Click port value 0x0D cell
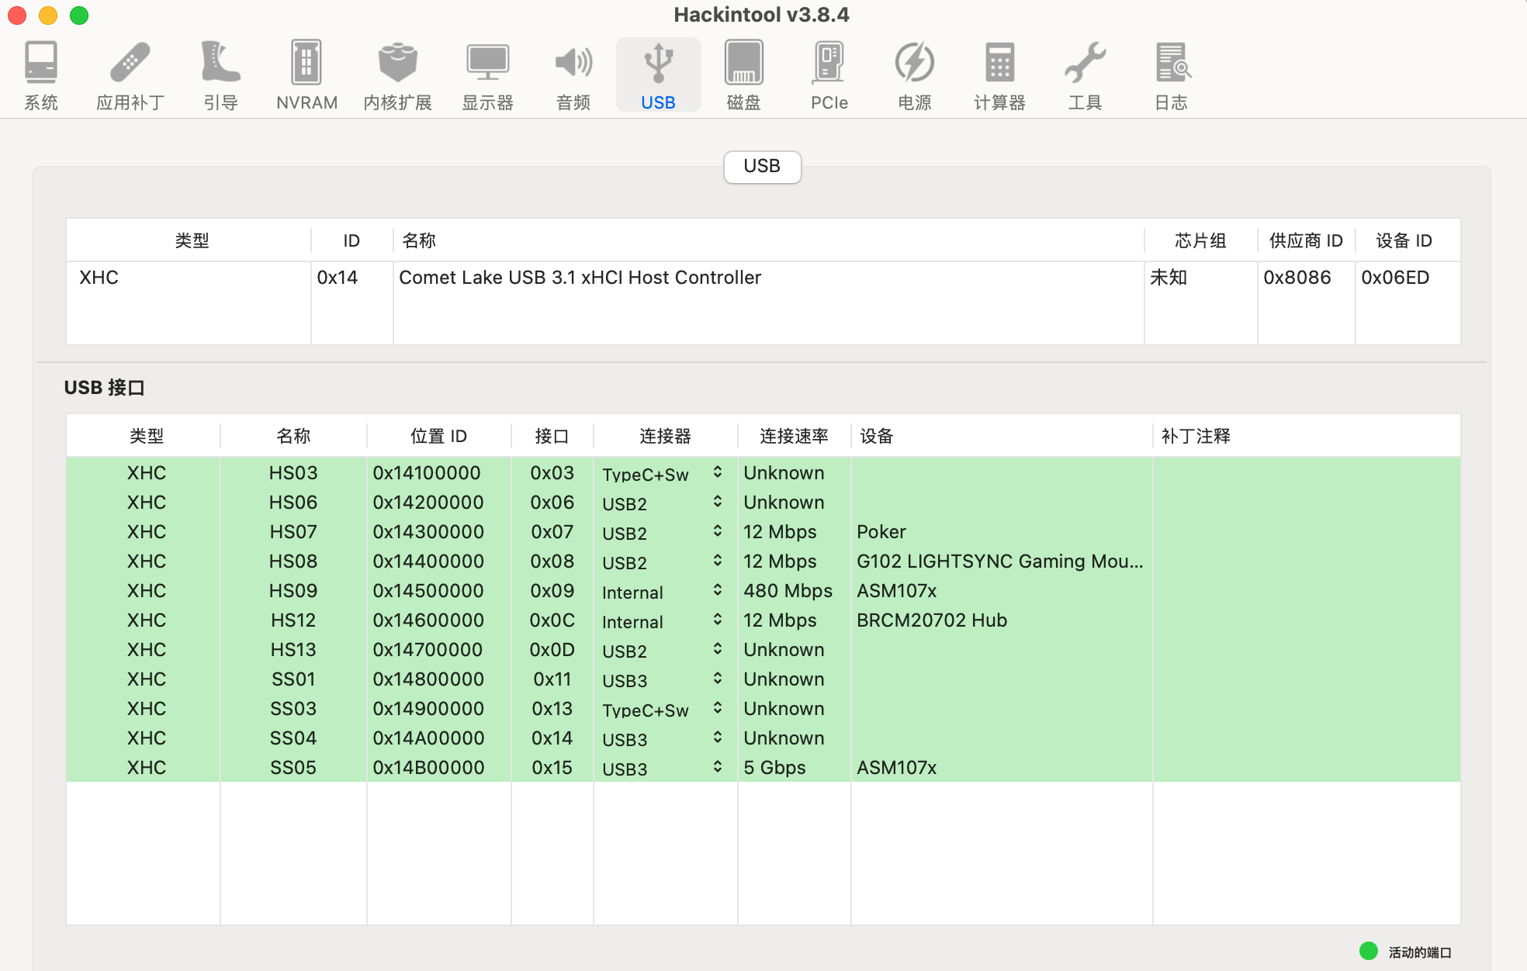1527x971 pixels. (x=552, y=650)
